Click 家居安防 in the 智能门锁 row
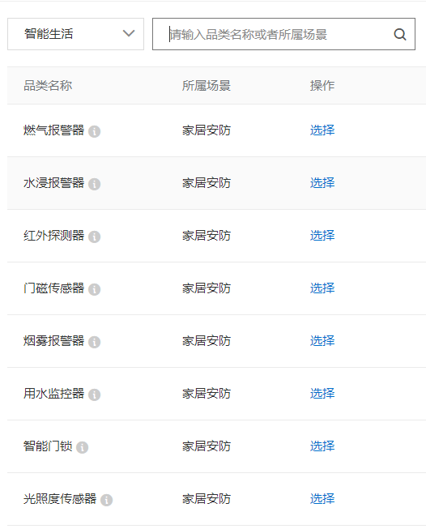This screenshot has width=426, height=529. coord(207,446)
